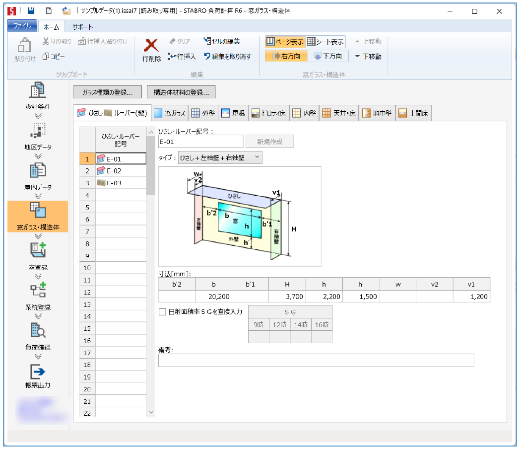The height and width of the screenshot is (449, 520).
Task: Go to 地区データ step
Action: [x=38, y=136]
